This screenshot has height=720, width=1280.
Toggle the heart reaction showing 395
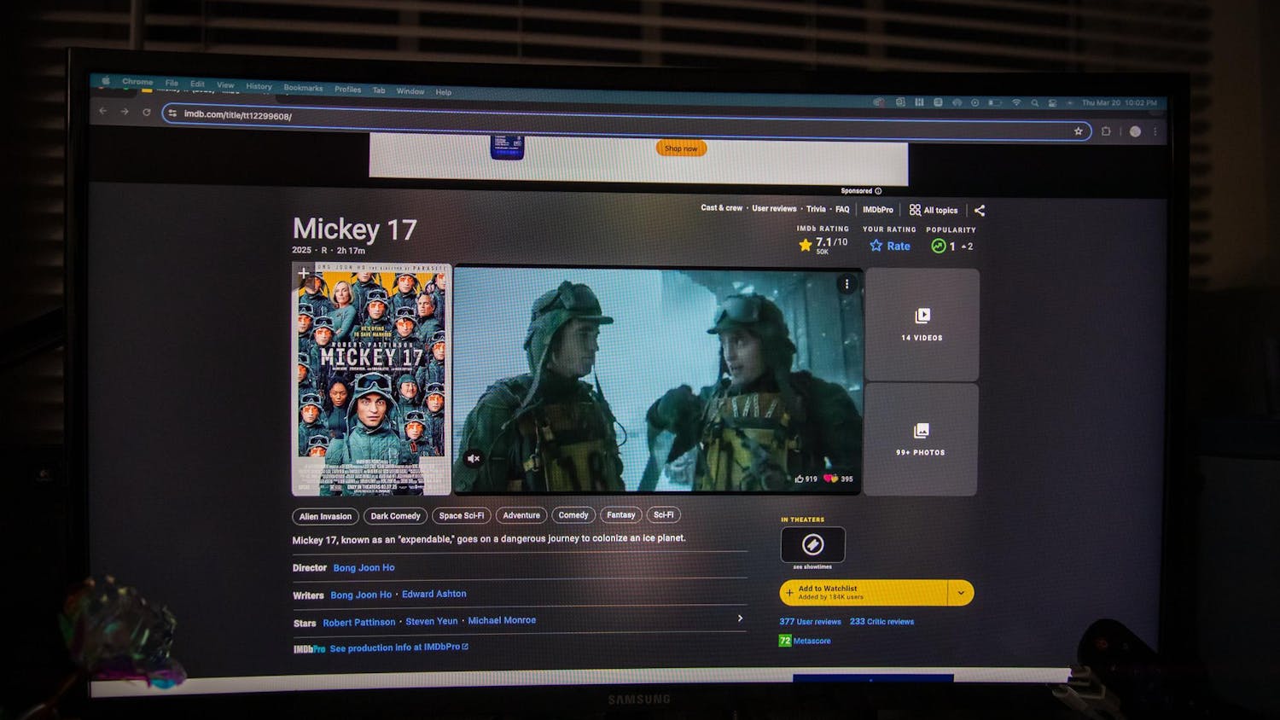(x=829, y=479)
